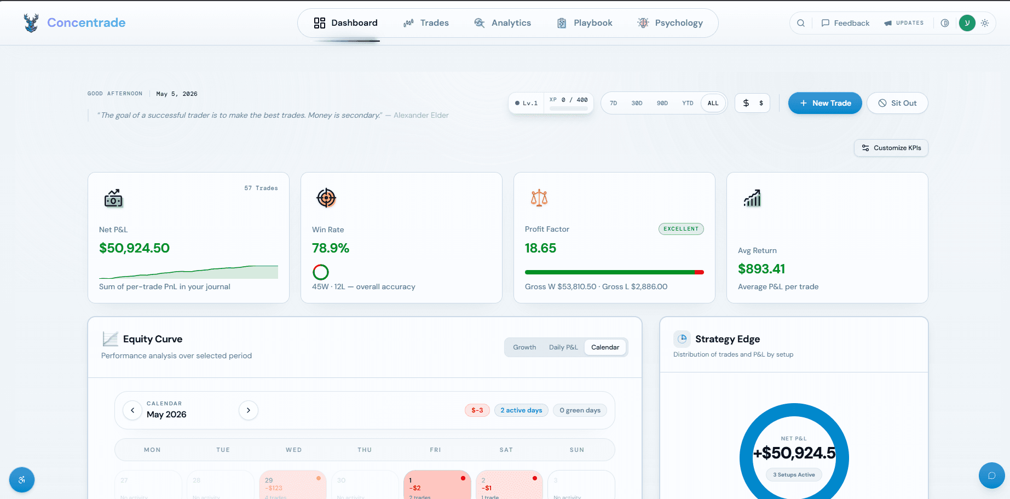Click the EXCELLENT rating badge

(x=681, y=229)
